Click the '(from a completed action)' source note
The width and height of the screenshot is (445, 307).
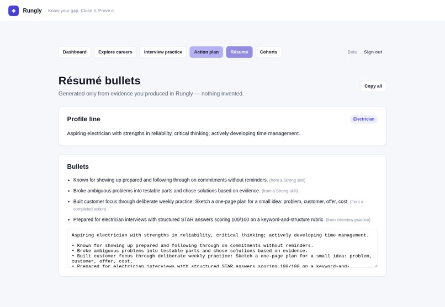click(x=218, y=206)
